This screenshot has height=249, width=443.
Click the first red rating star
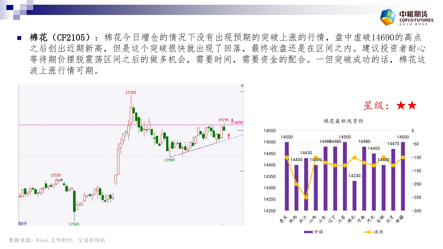(401, 105)
